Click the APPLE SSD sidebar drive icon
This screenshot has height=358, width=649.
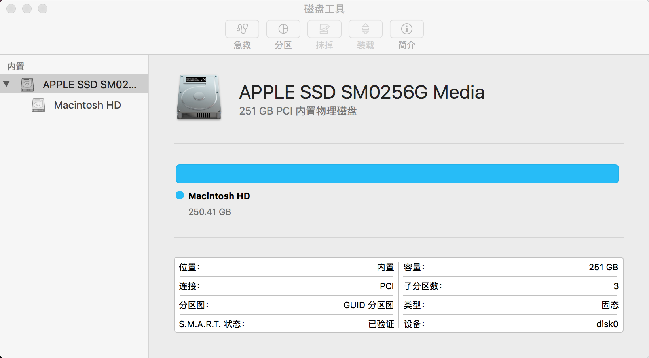(x=27, y=84)
